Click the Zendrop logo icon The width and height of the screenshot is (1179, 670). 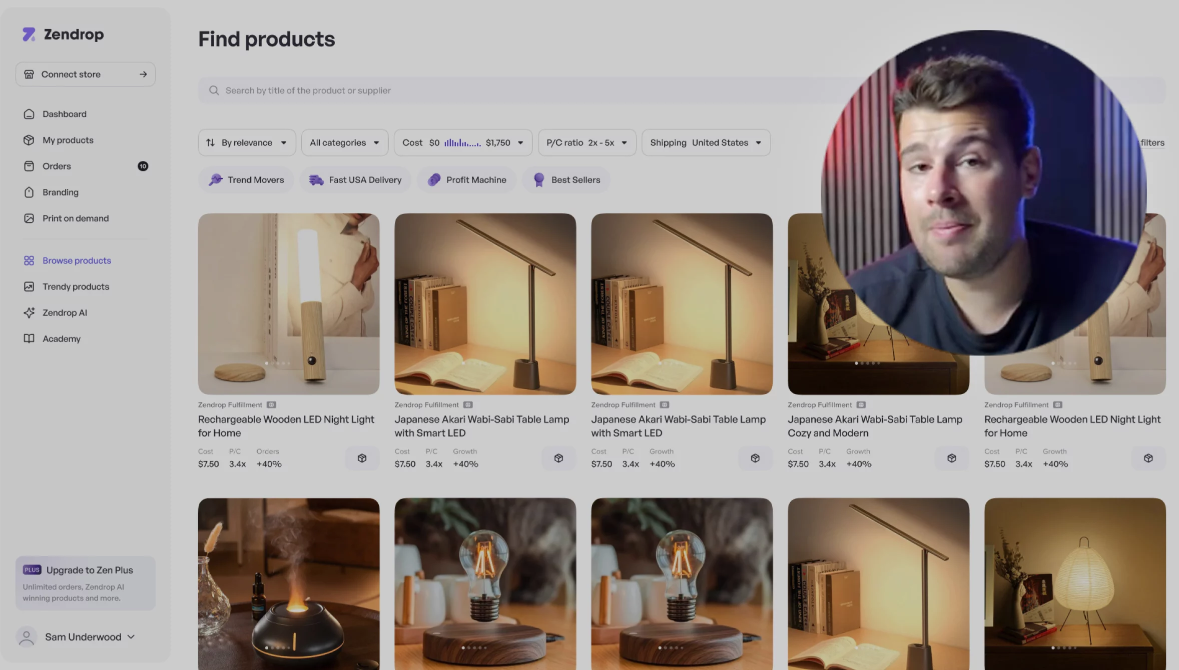29,34
